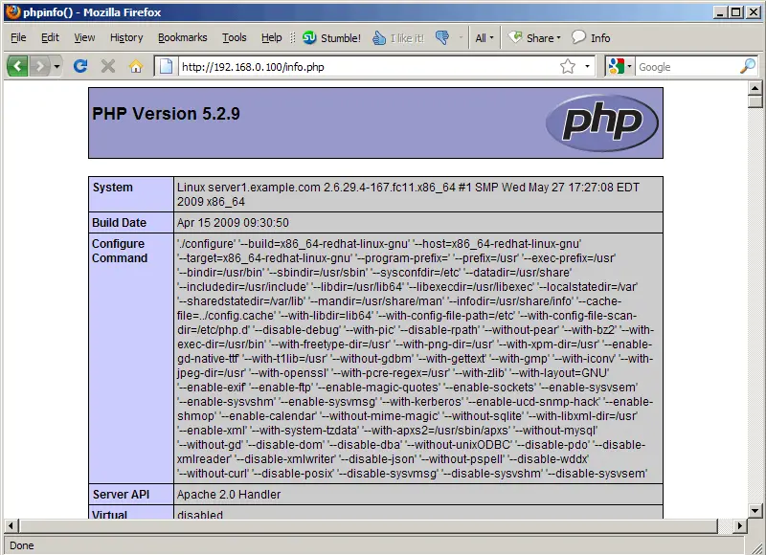Screen dimensions: 766x555
Task: Open the View menu
Action: 84,37
